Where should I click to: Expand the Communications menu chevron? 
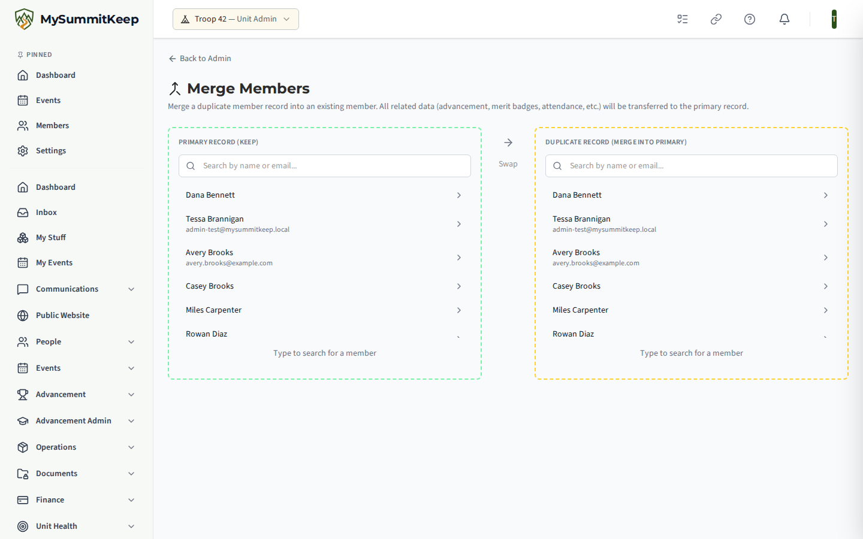[x=131, y=289]
